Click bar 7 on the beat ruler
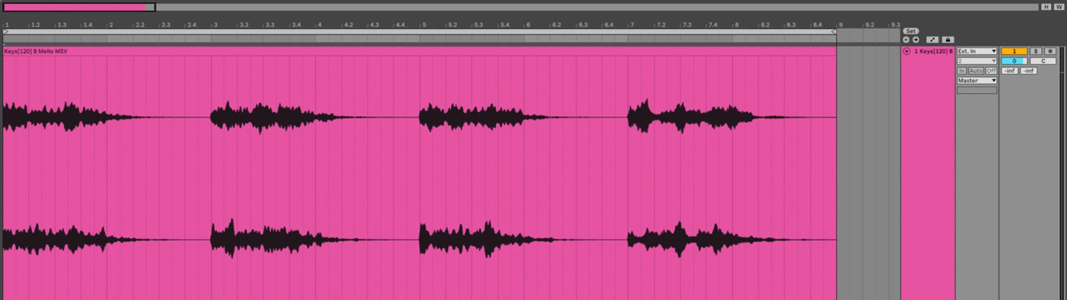The image size is (1067, 300). tap(632, 25)
